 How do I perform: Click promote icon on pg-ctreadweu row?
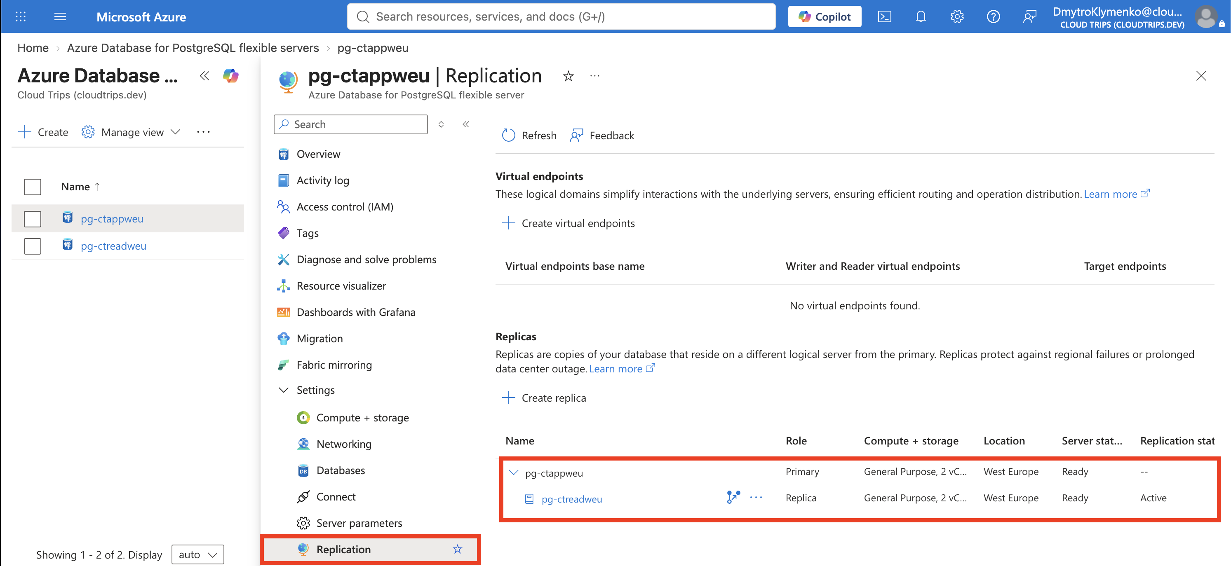click(x=733, y=497)
